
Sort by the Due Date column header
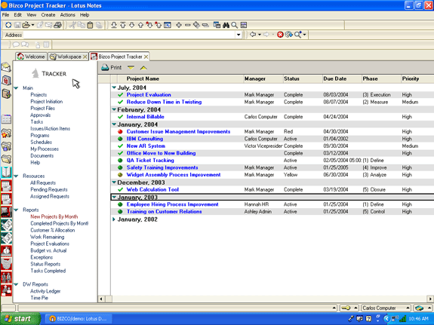pyautogui.click(x=342, y=79)
